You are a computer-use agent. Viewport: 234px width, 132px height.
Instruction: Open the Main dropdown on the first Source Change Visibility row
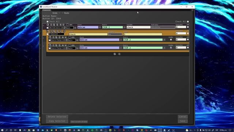point(71,40)
